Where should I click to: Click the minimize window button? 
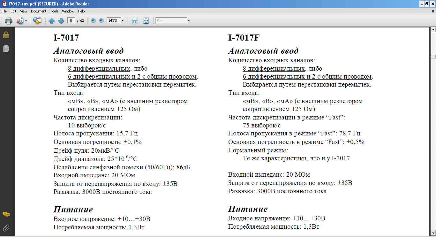(421, 4)
